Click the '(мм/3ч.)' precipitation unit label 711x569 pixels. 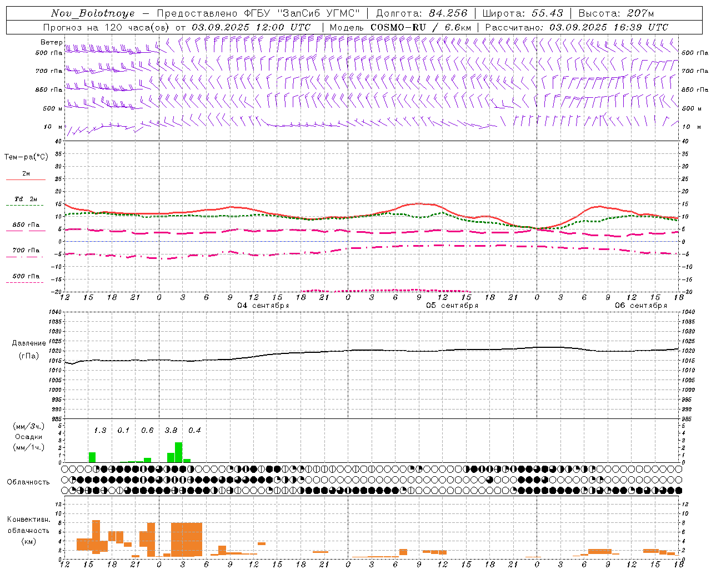29,426
